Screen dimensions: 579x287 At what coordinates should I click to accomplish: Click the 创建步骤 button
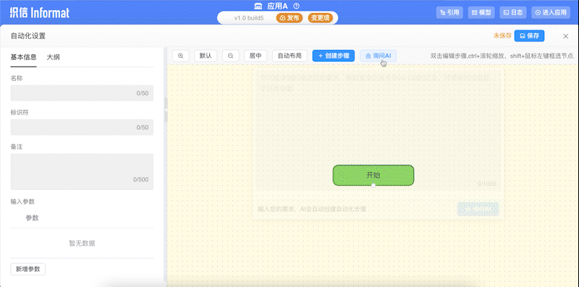tap(334, 56)
